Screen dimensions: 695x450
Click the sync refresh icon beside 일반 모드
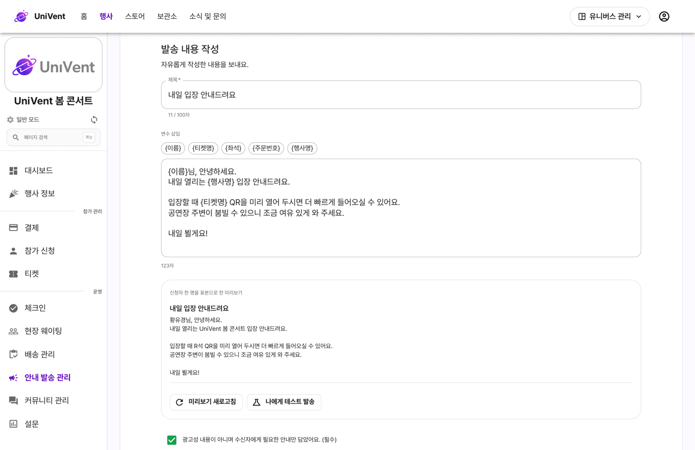click(x=94, y=120)
